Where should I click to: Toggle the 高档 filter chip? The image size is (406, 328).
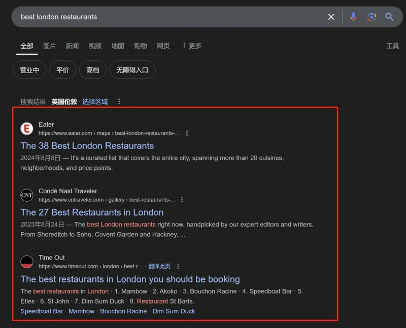93,70
